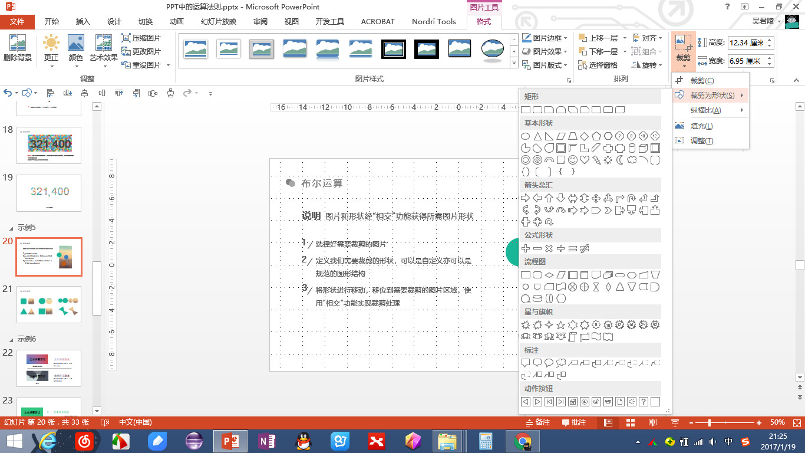This screenshot has height=453, width=805.
Task: Select slide 21 thumbnail
Action: pyautogui.click(x=49, y=304)
